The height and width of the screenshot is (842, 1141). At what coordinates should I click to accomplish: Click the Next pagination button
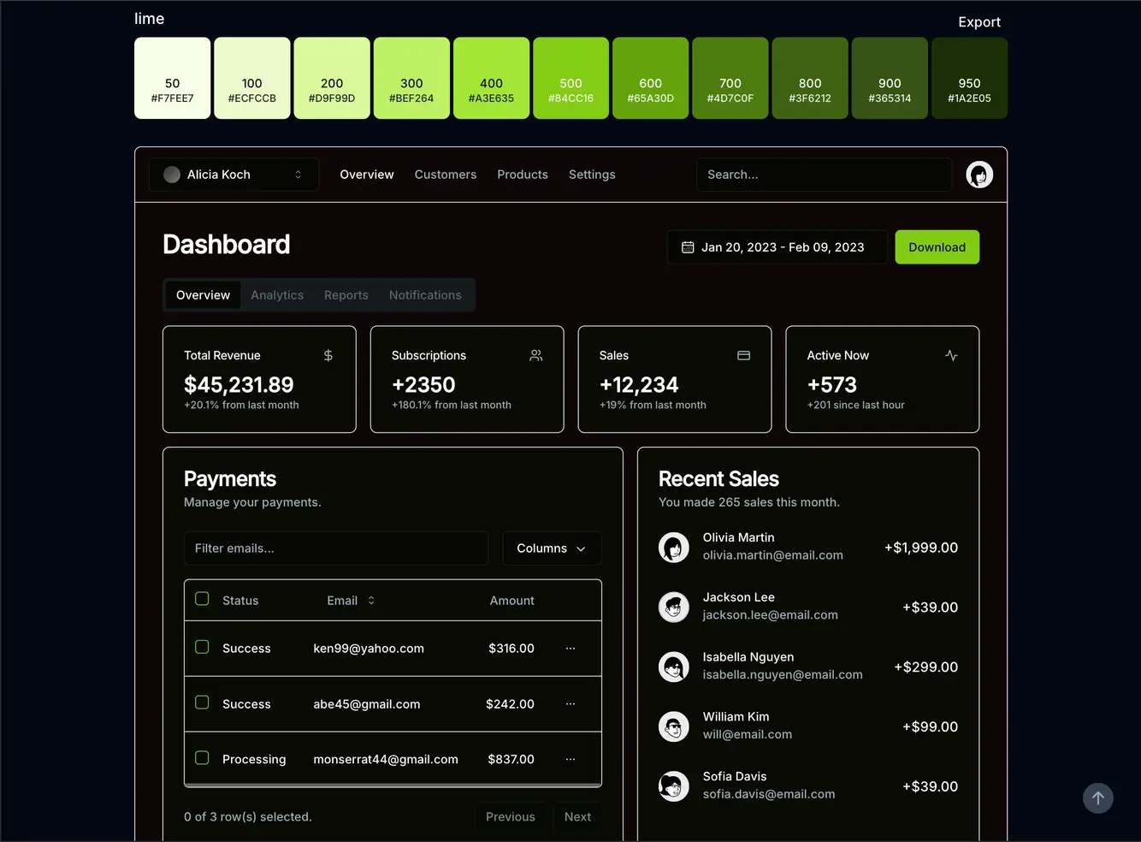coord(577,817)
